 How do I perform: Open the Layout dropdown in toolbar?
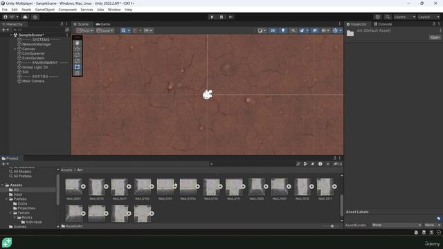point(429,17)
